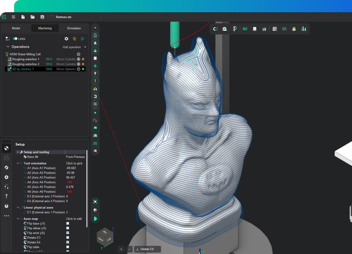Click the N1 toolbar icon
Image resolution: width=352 pixels, height=254 pixels.
coord(245,29)
